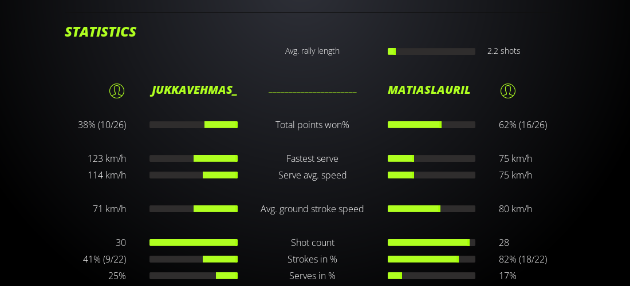Click JUKKAVEHMAS_'s Serves in % bar

[x=194, y=276]
